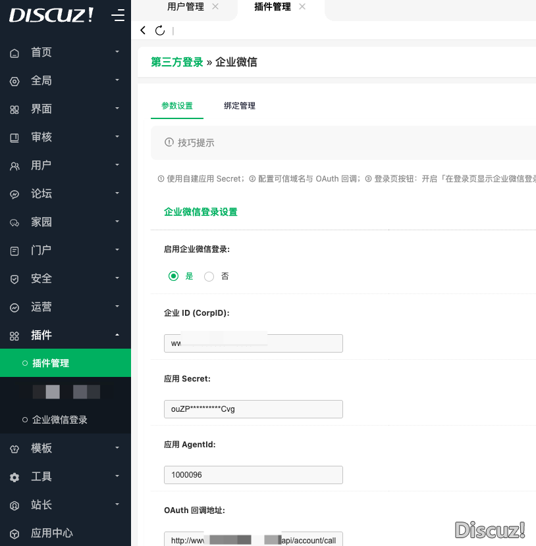Viewport: 536px width, 546px height.
Task: Click the 安全 security shield icon
Action: click(14, 280)
